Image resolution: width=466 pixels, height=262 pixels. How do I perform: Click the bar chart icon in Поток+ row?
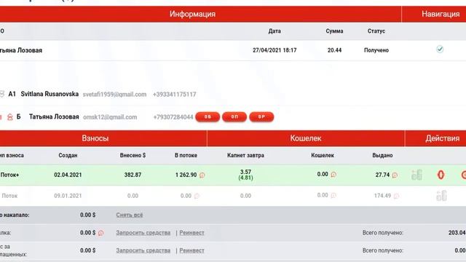[x=416, y=175]
